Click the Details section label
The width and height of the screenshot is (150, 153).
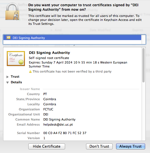pyautogui.click(x=16, y=82)
